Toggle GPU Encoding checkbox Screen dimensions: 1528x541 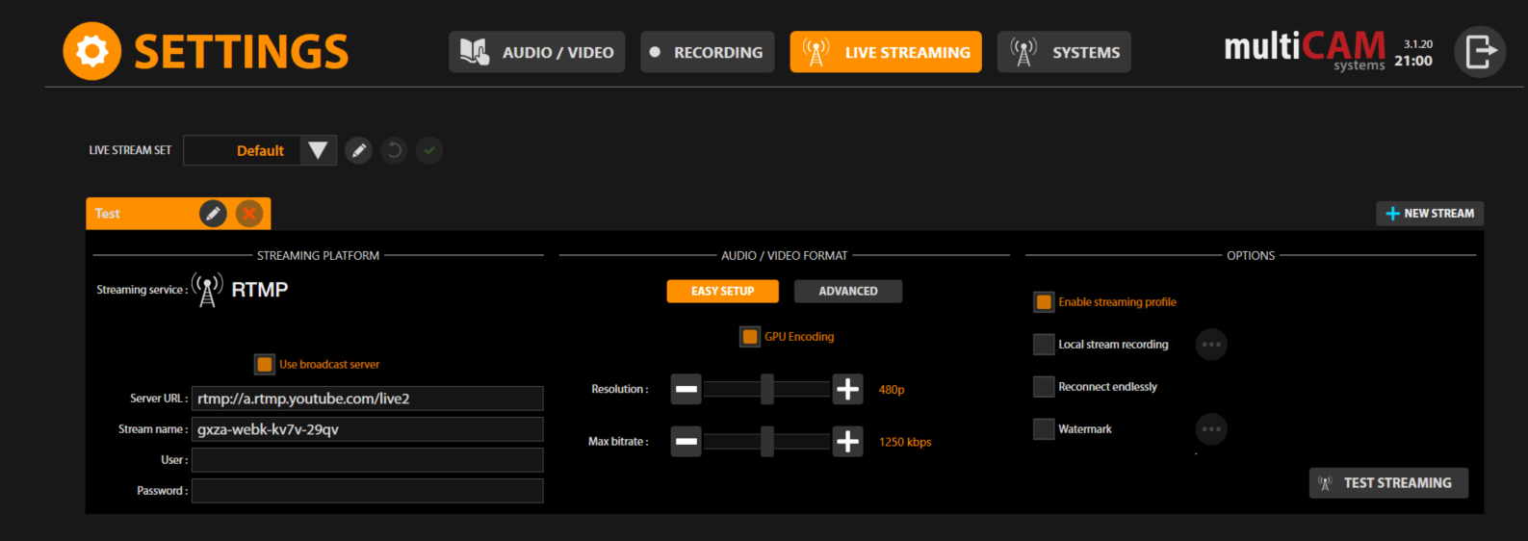tap(750, 337)
